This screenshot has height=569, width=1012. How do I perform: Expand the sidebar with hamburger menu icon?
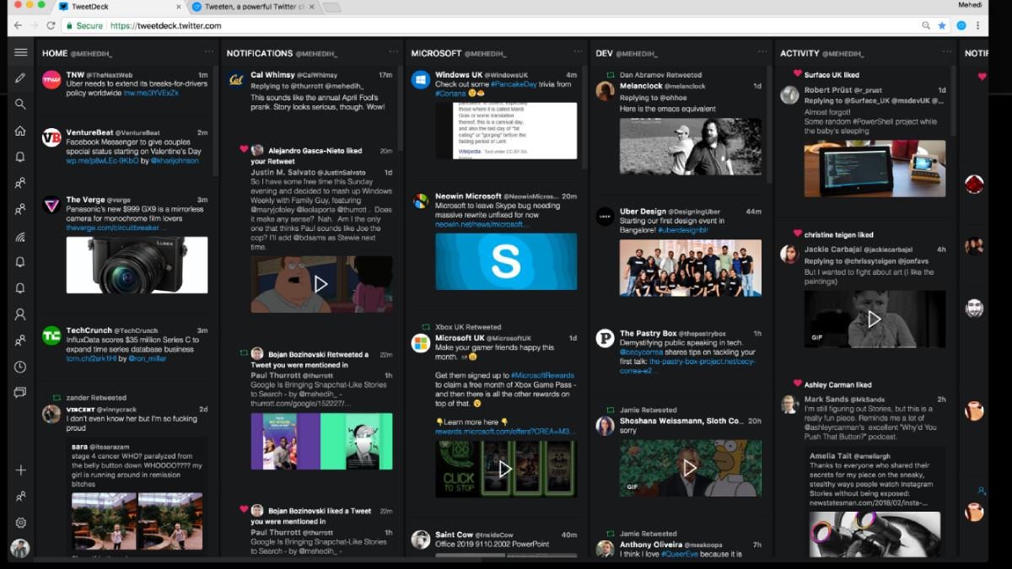[20, 52]
